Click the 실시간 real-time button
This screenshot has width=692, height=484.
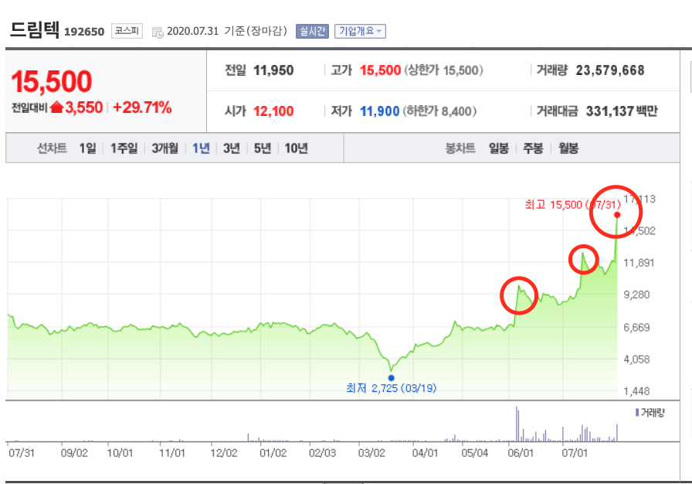click(312, 31)
